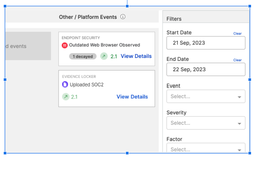Click the right-middle selection handle
Image resolution: width=260 pixels, height=170 pixels.
point(250,80)
